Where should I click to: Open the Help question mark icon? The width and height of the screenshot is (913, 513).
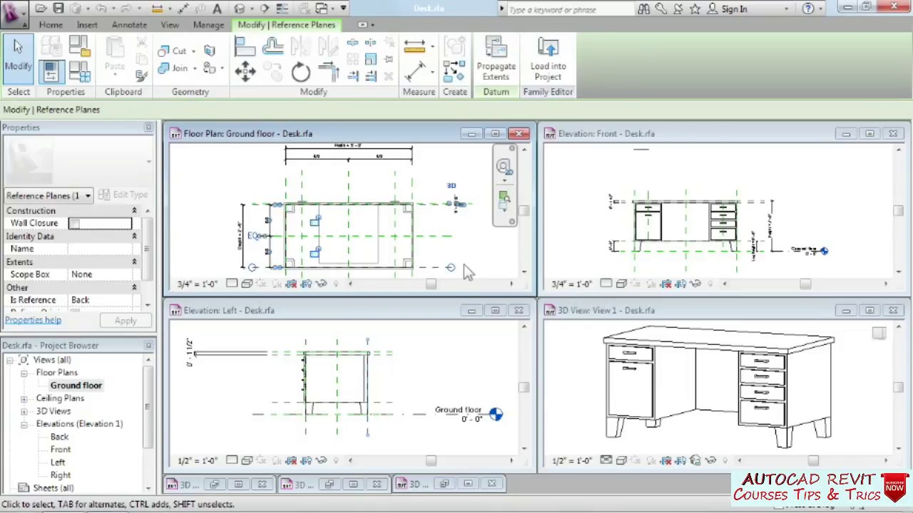[x=808, y=9]
